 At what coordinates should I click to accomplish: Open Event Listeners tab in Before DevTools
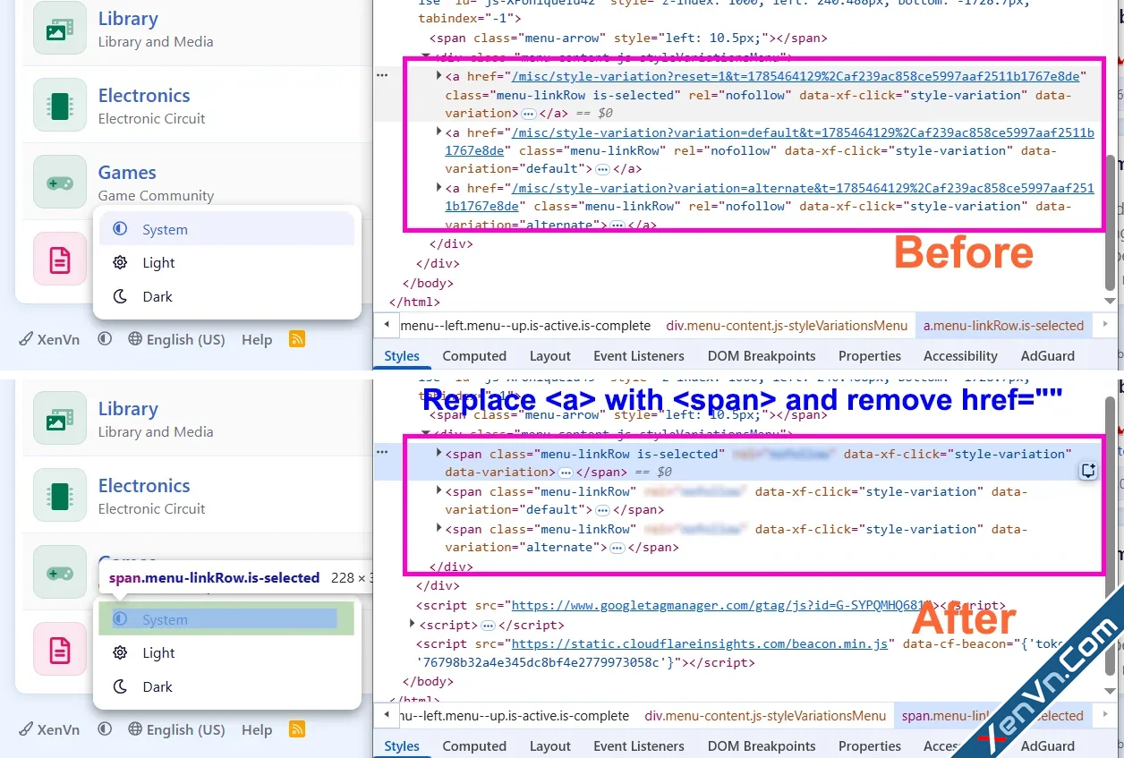pyautogui.click(x=639, y=355)
